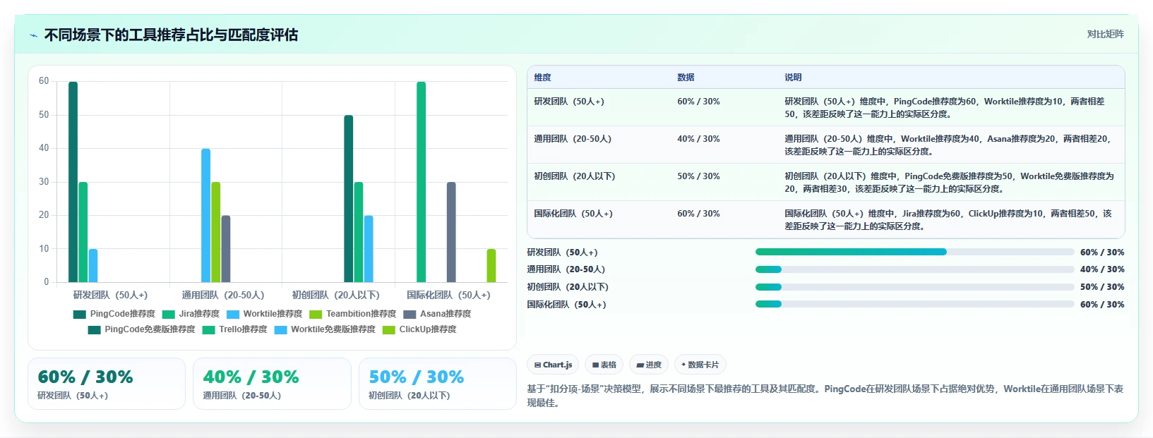
Task: Click grey Asana bar in 通用团队 group
Action: 226,249
